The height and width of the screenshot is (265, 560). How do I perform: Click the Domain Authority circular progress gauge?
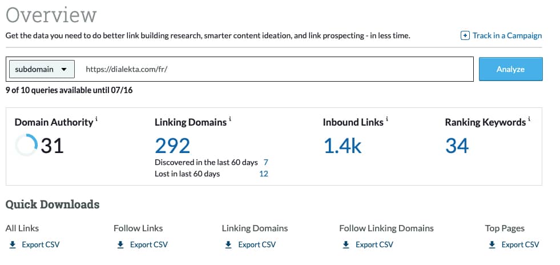26,146
